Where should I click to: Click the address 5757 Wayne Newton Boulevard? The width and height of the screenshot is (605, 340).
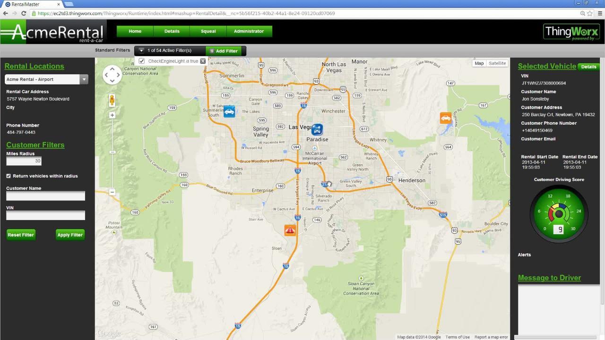click(38, 99)
